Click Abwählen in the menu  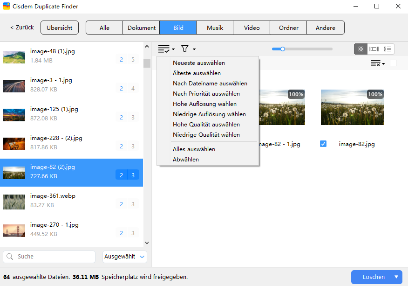coord(186,160)
